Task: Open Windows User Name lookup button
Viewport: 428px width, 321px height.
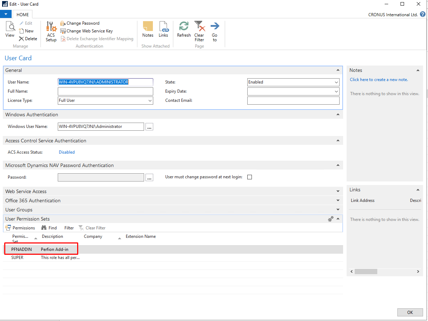Action: coord(149,127)
